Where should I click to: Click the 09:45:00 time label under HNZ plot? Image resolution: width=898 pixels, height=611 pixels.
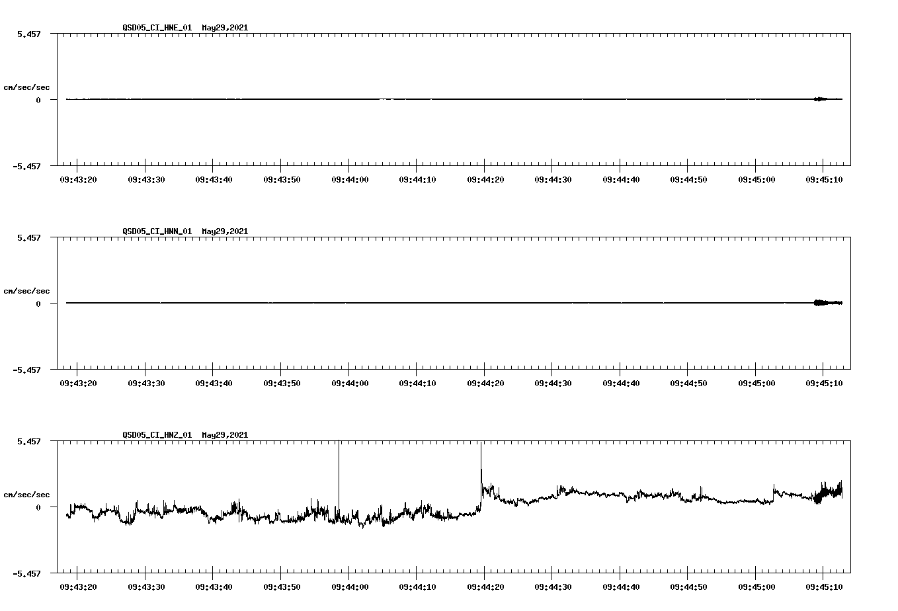pos(756,587)
